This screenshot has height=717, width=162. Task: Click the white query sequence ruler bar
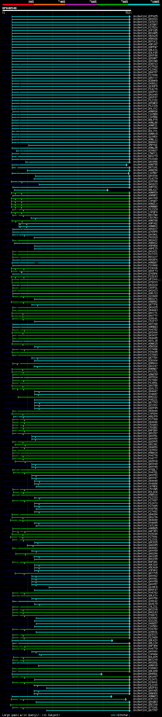(x=67, y=10)
